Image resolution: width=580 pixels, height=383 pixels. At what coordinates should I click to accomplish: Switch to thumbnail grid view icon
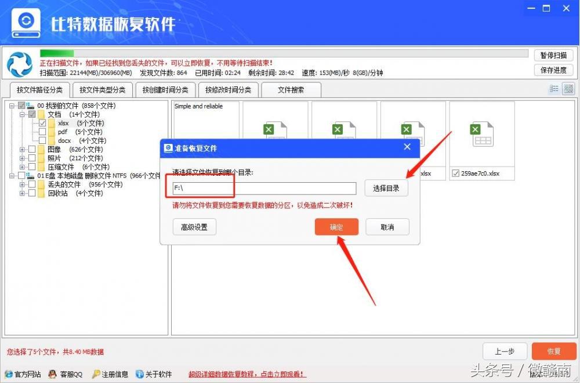[x=568, y=88]
